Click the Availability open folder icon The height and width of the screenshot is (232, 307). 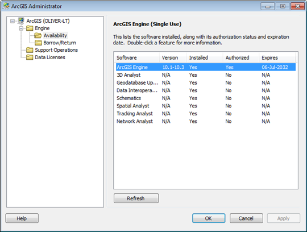[38, 35]
